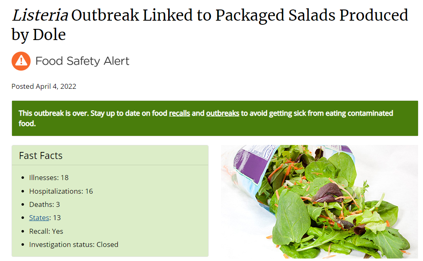Click the italic word Listeria in the title
Screen dimensions: 423x261
click(39, 16)
